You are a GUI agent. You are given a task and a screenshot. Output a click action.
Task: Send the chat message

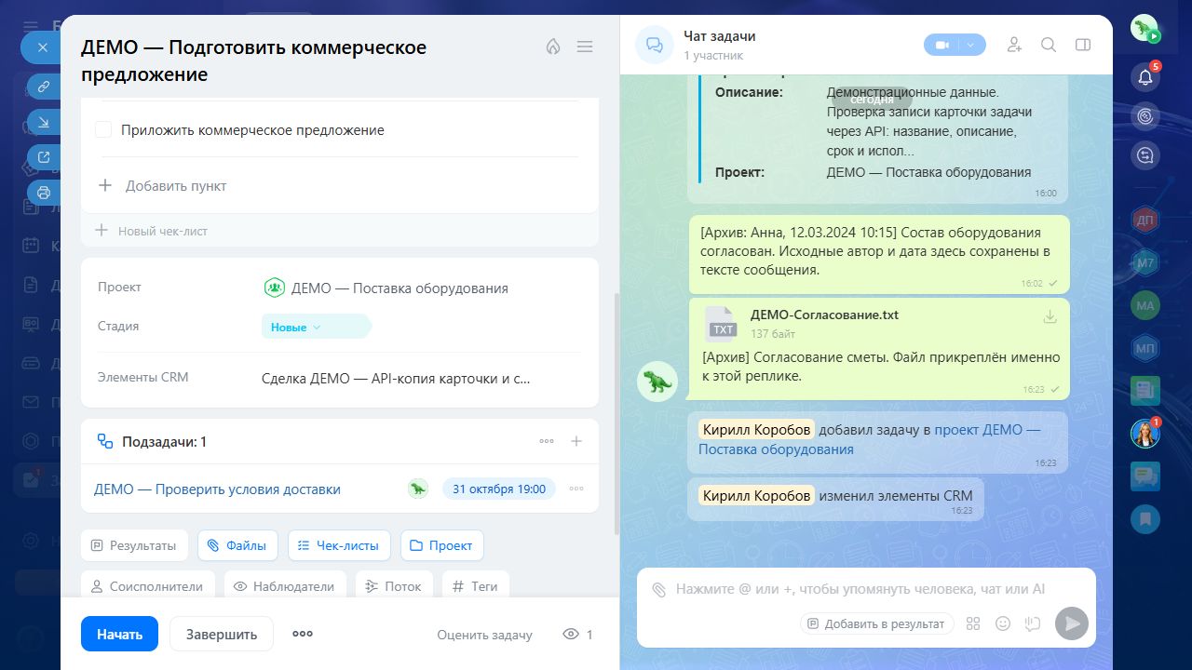(x=1072, y=623)
